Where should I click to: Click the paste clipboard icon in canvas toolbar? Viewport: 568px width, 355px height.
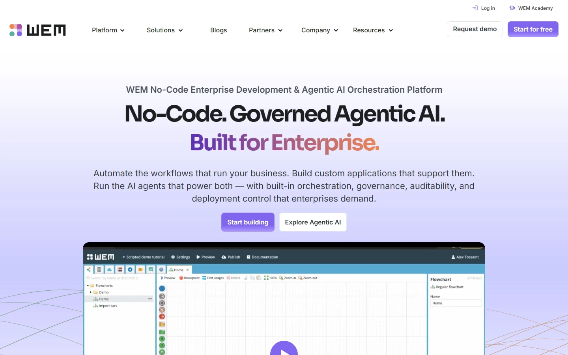pos(259,278)
